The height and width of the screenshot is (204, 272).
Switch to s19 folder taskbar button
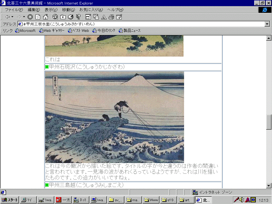[x=168, y=200]
